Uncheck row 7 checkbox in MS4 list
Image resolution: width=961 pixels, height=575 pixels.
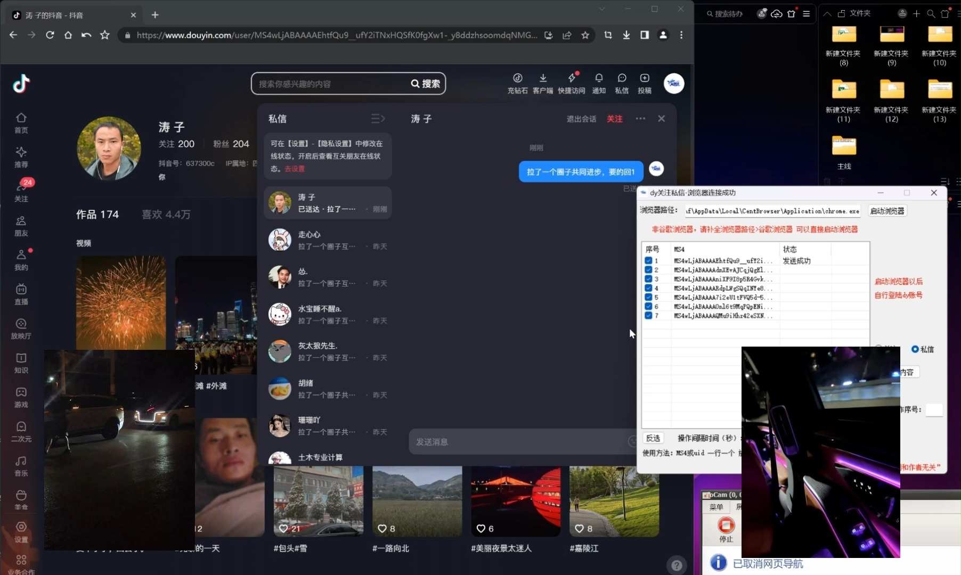point(648,315)
